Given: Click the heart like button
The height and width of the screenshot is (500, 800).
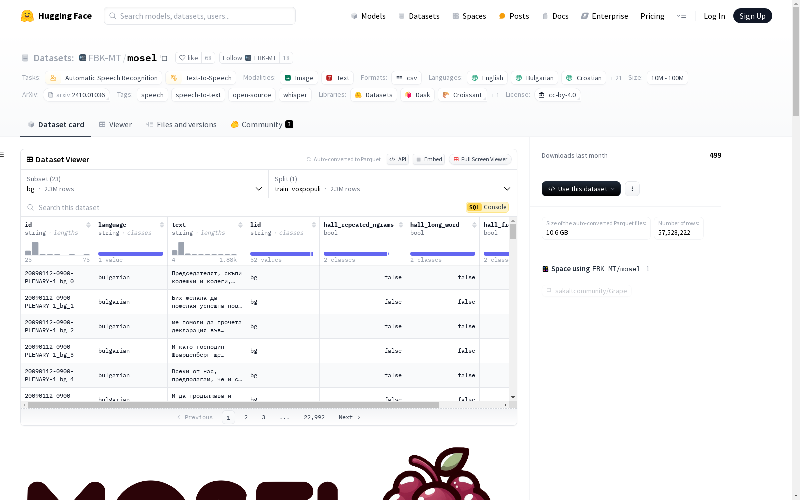Looking at the screenshot, I should click(x=189, y=58).
